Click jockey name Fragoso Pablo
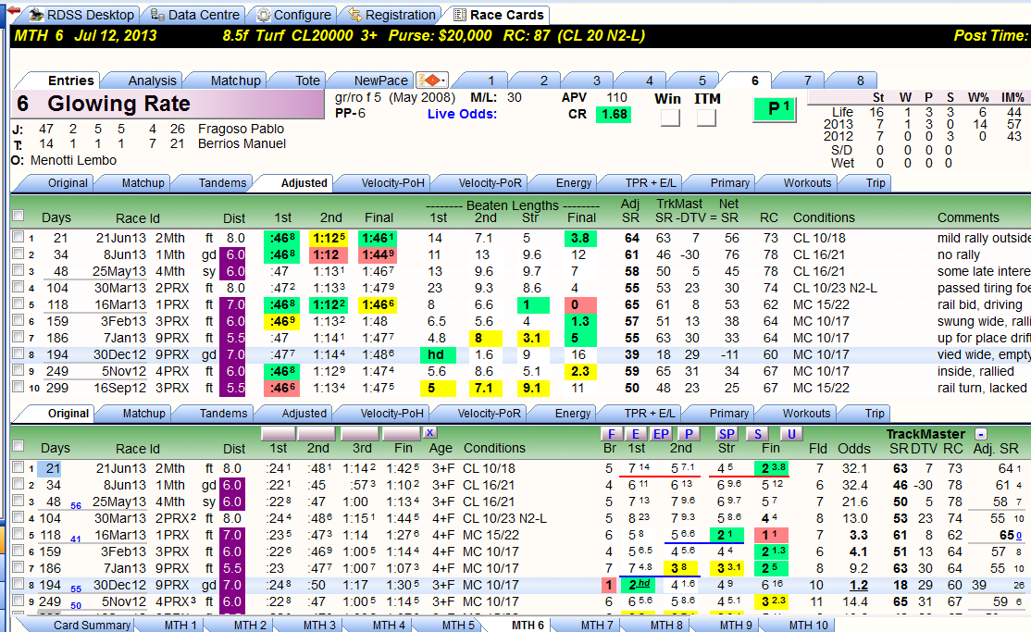The height and width of the screenshot is (632, 1031). (241, 129)
